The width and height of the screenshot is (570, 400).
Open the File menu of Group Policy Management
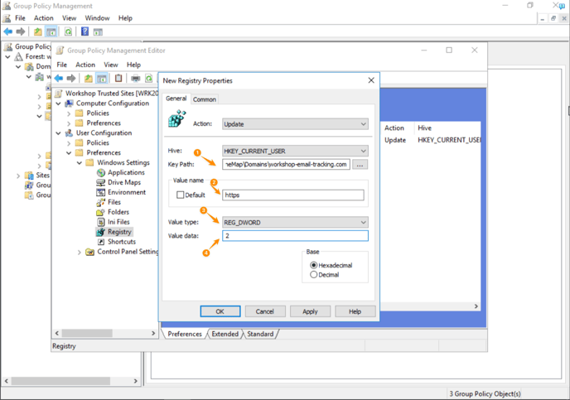tap(20, 18)
